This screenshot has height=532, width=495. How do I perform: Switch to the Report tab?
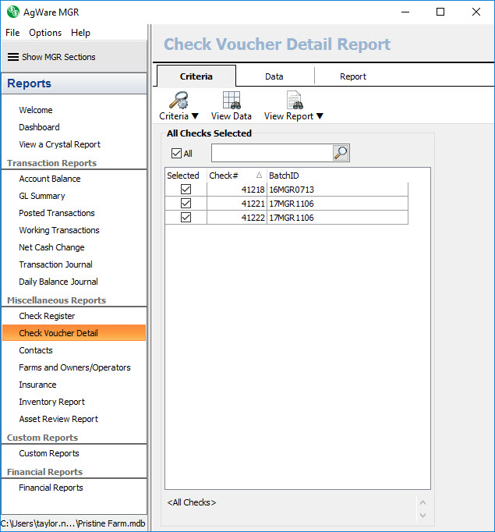pyautogui.click(x=352, y=76)
